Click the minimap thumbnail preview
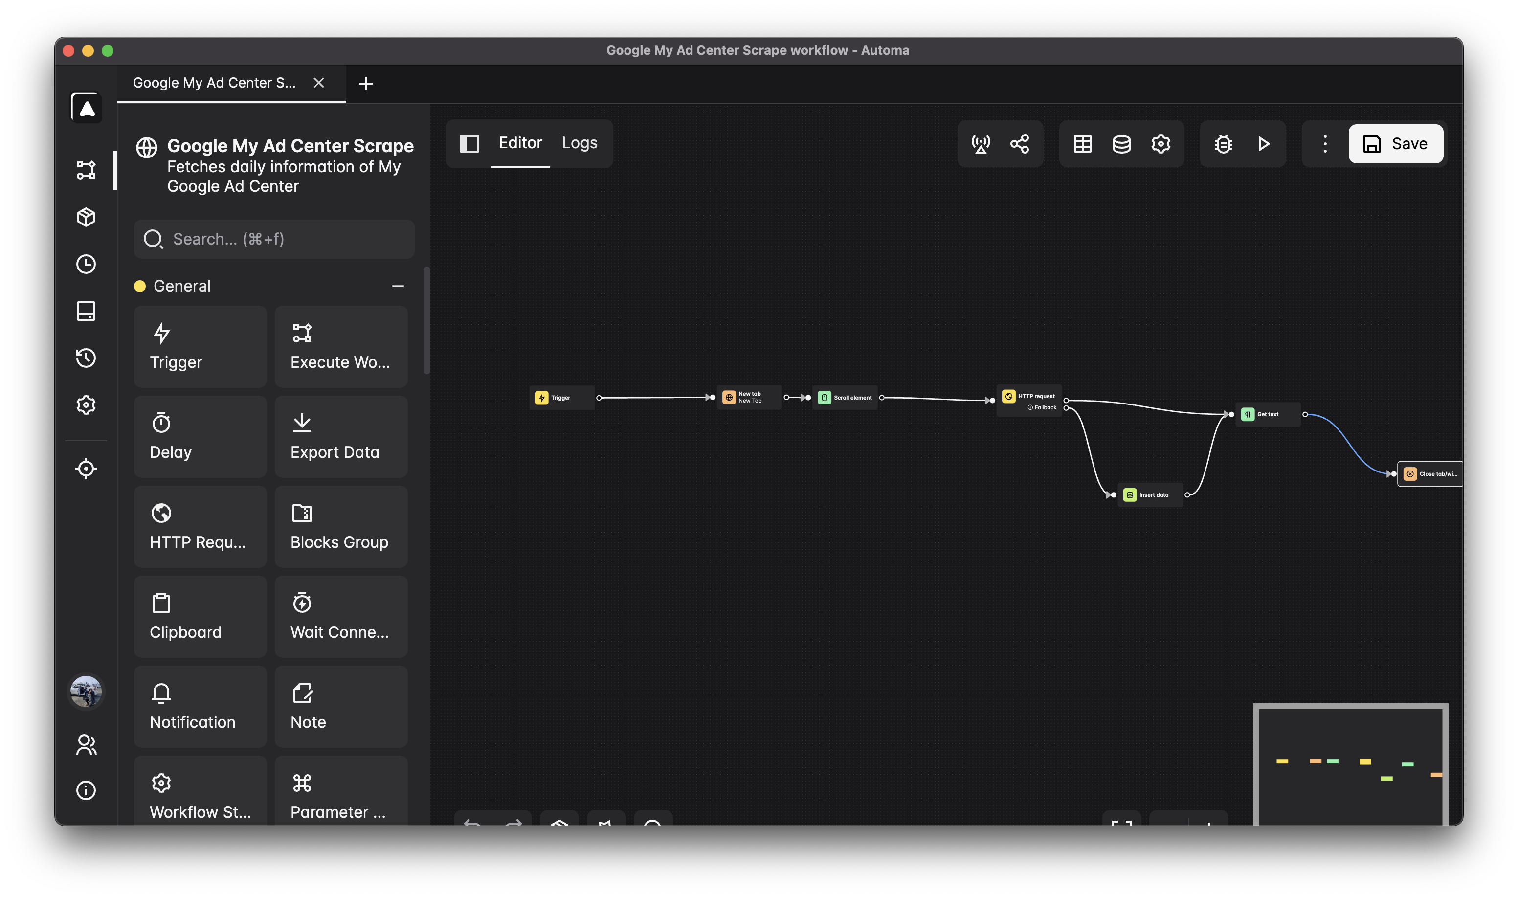Screen dimensions: 1518x898 pyautogui.click(x=1350, y=763)
